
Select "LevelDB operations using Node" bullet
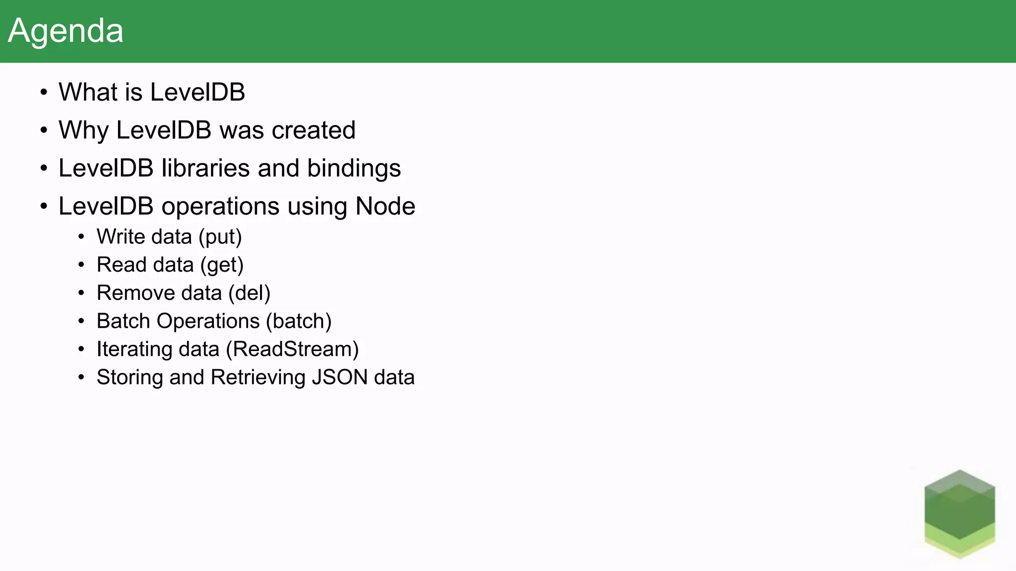coord(237,206)
